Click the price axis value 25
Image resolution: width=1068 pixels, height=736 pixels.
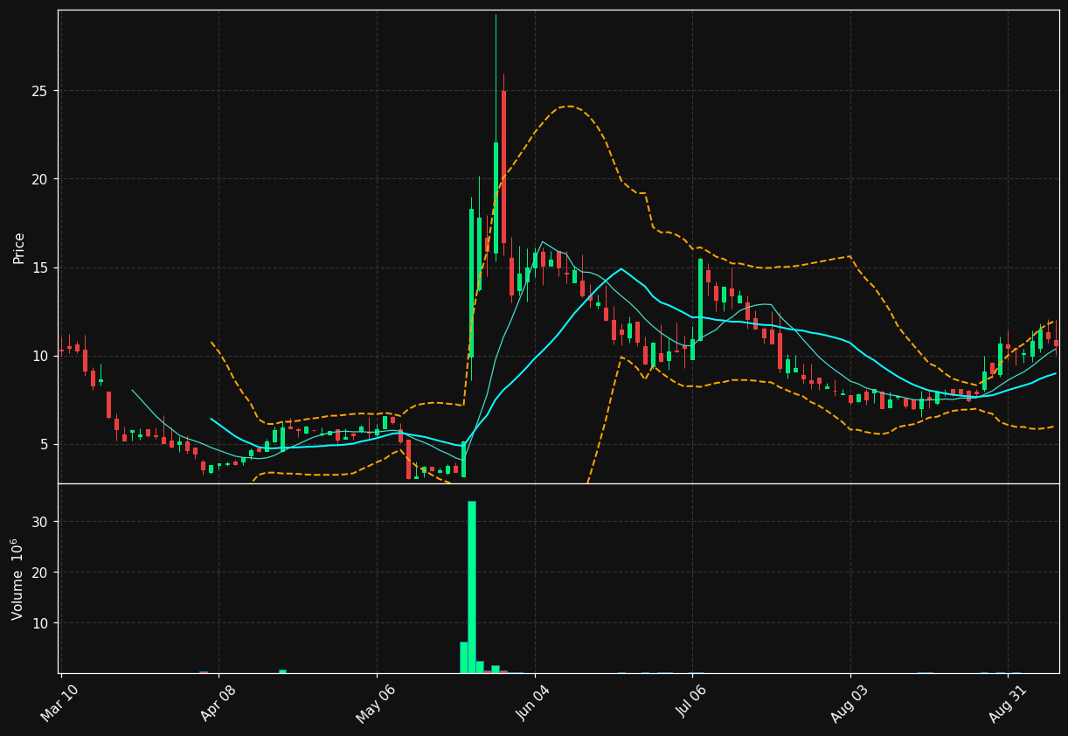[42, 91]
